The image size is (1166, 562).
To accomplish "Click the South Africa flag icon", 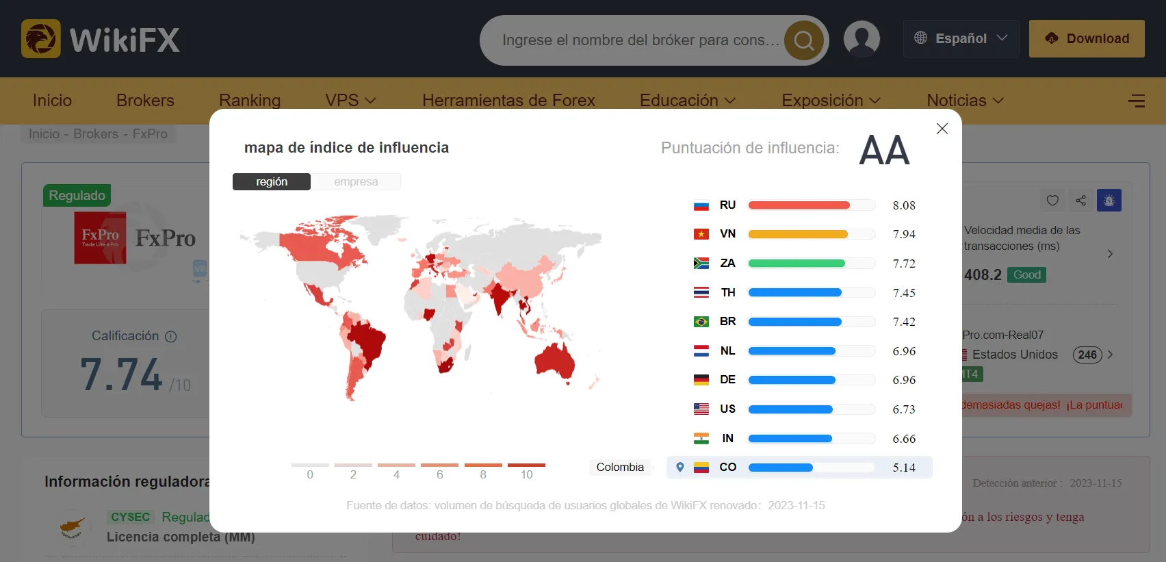I will click(x=701, y=264).
